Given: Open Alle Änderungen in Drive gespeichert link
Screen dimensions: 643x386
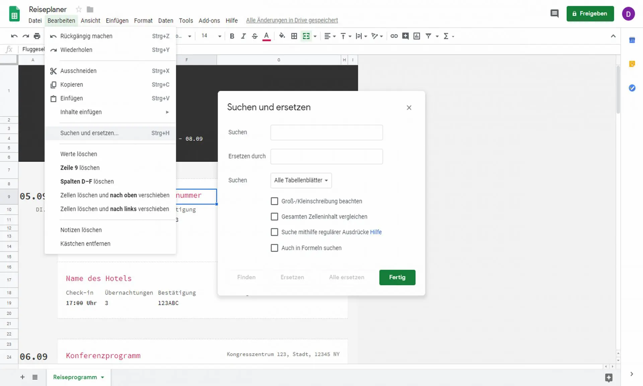Looking at the screenshot, I should 292,20.
